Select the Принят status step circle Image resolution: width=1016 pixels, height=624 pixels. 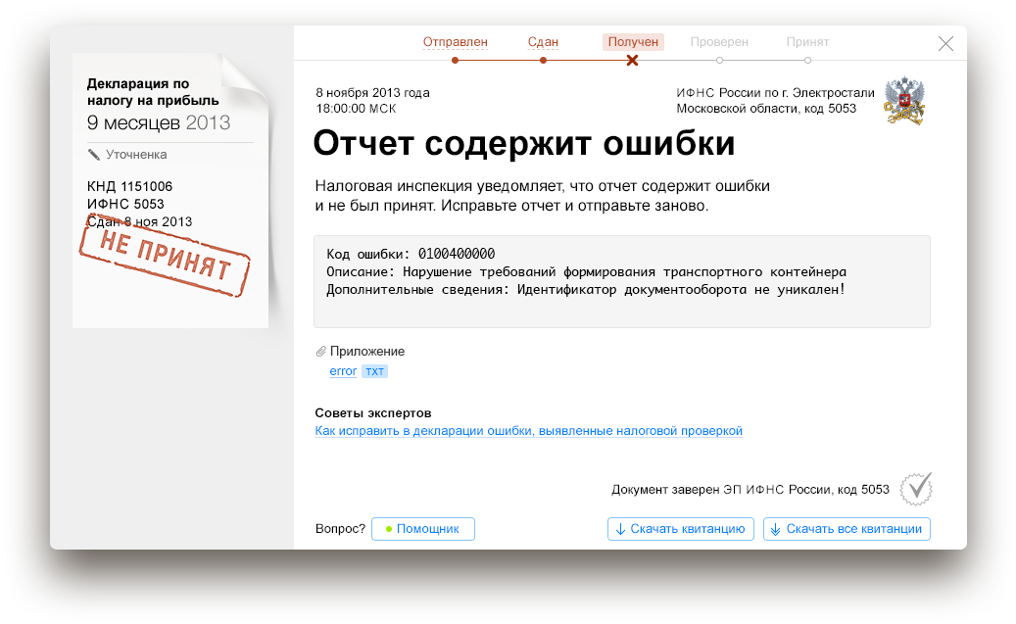point(809,60)
